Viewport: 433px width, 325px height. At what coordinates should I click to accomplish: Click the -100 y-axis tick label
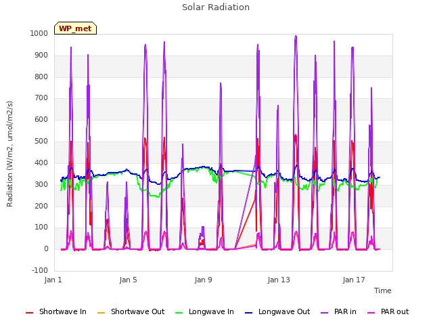point(40,270)
